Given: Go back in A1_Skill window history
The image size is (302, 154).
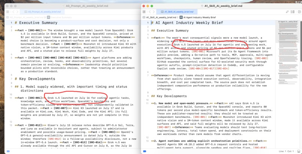Looking at the screenshot, I should [x=150, y=12].
